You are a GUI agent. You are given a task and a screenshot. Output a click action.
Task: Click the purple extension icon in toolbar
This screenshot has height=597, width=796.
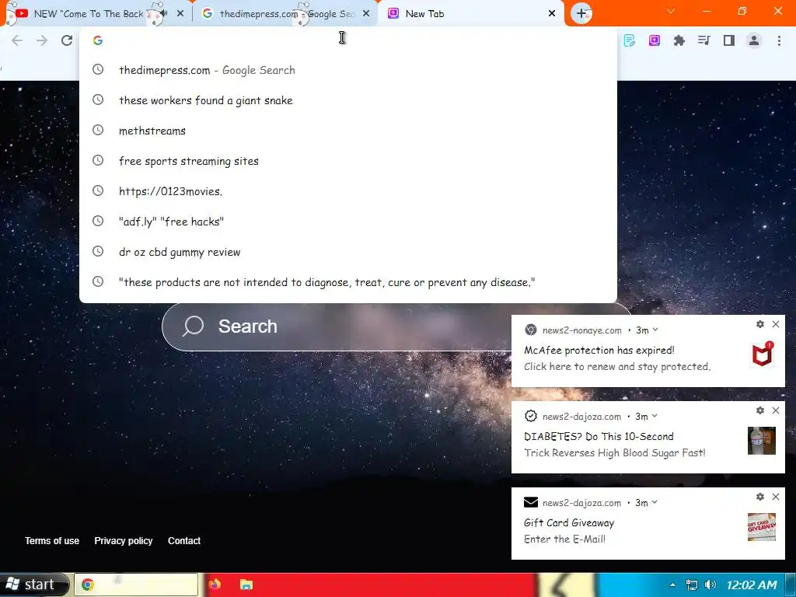655,40
